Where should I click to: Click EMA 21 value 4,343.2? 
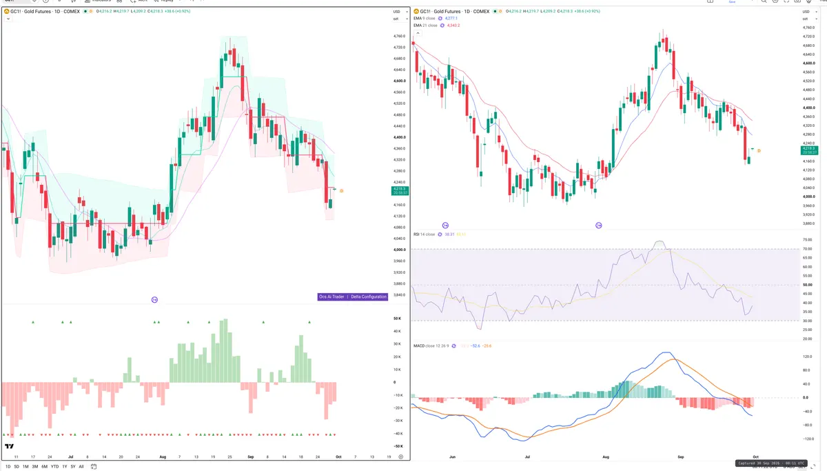click(x=453, y=26)
